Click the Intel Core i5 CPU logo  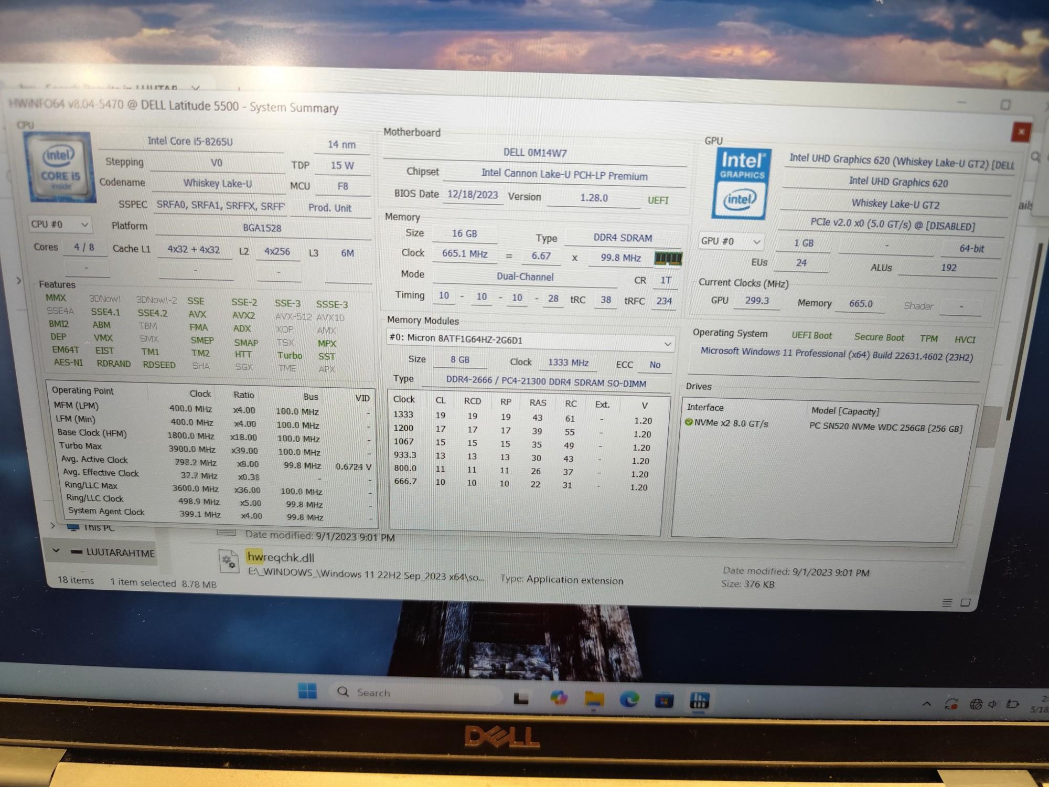[59, 167]
